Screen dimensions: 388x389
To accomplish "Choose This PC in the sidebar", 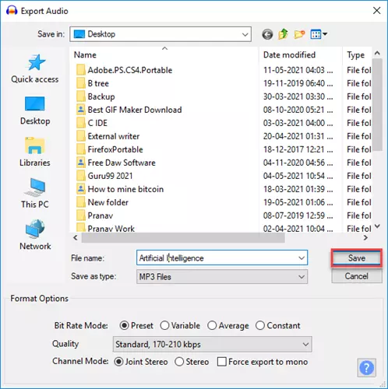I will click(35, 194).
